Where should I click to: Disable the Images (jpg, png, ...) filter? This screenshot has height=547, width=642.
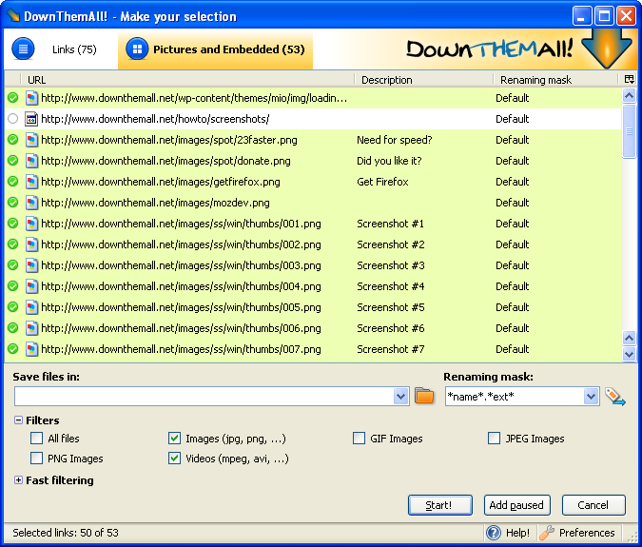coord(174,439)
